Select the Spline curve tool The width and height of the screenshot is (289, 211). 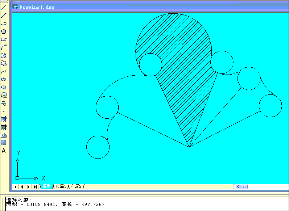pyautogui.click(x=4, y=71)
